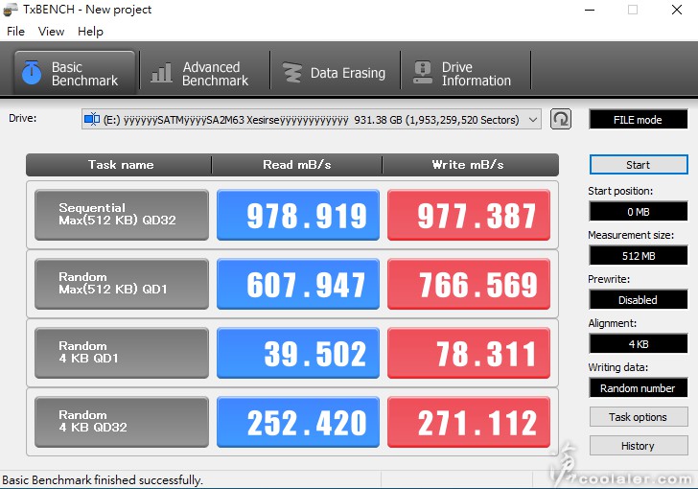Image resolution: width=698 pixels, height=489 pixels.
Task: Click the TxBENCH app icon in title bar
Action: point(10,10)
